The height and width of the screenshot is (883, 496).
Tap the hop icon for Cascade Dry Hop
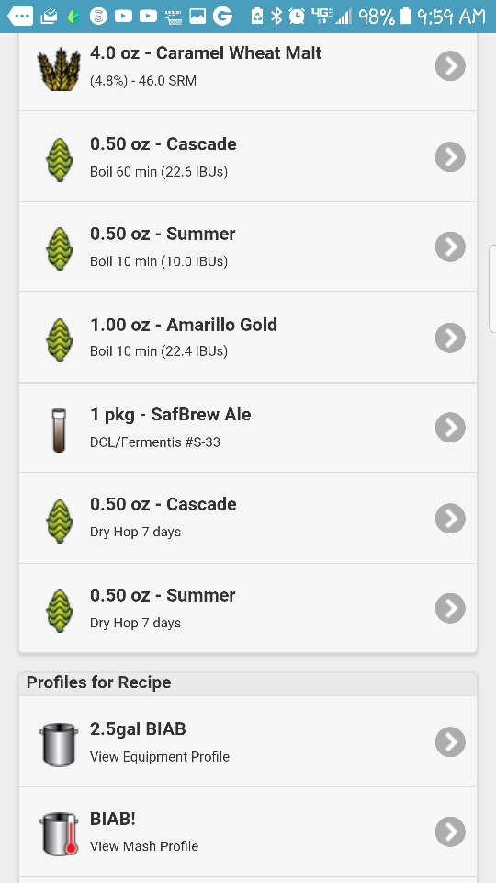[x=59, y=521]
